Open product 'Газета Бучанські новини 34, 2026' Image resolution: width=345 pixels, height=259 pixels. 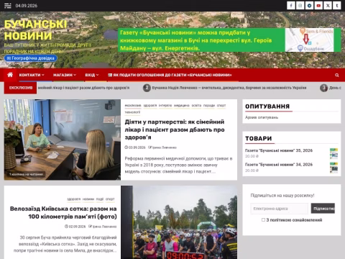coord(279,165)
